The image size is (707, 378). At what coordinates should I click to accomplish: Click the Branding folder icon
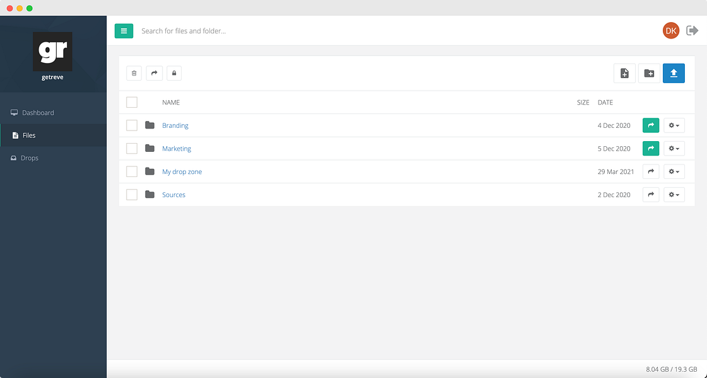149,125
